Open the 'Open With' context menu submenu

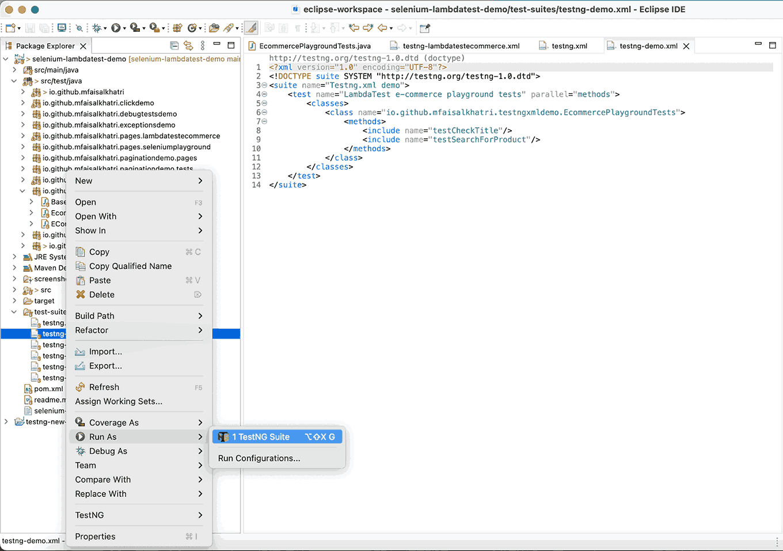(96, 216)
